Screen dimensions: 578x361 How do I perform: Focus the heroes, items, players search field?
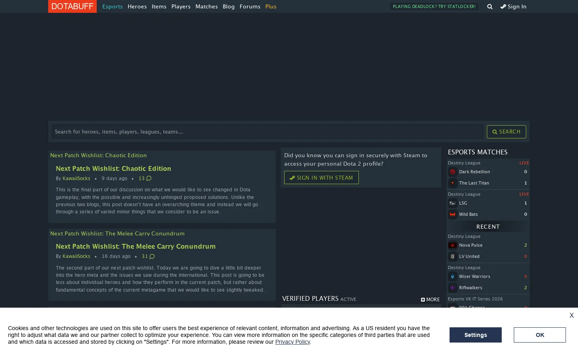(267, 132)
